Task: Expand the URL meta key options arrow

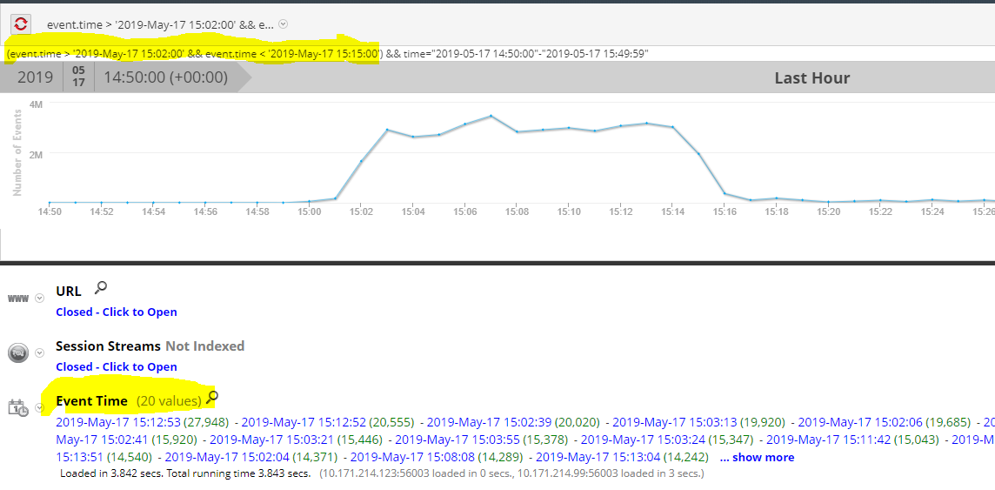Action: coord(40,299)
